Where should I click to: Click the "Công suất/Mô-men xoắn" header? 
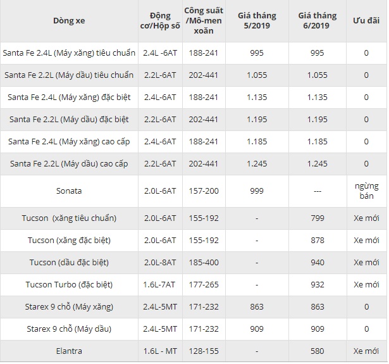point(202,21)
